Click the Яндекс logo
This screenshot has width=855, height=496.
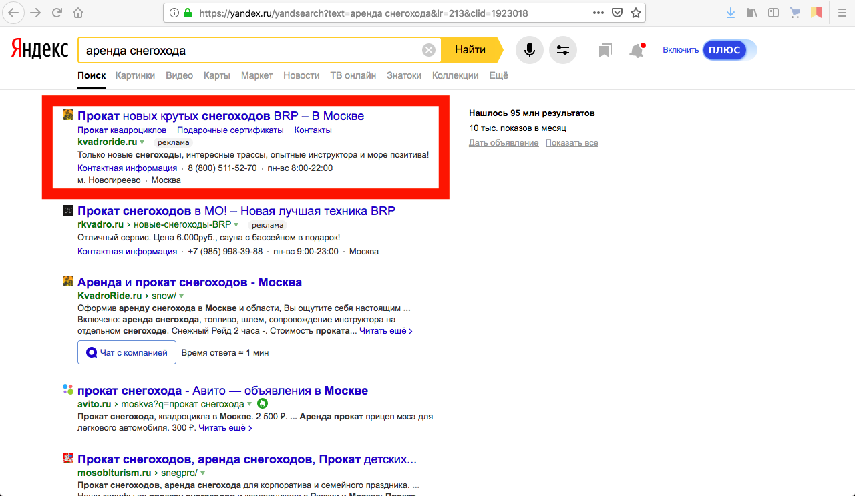pyautogui.click(x=39, y=50)
